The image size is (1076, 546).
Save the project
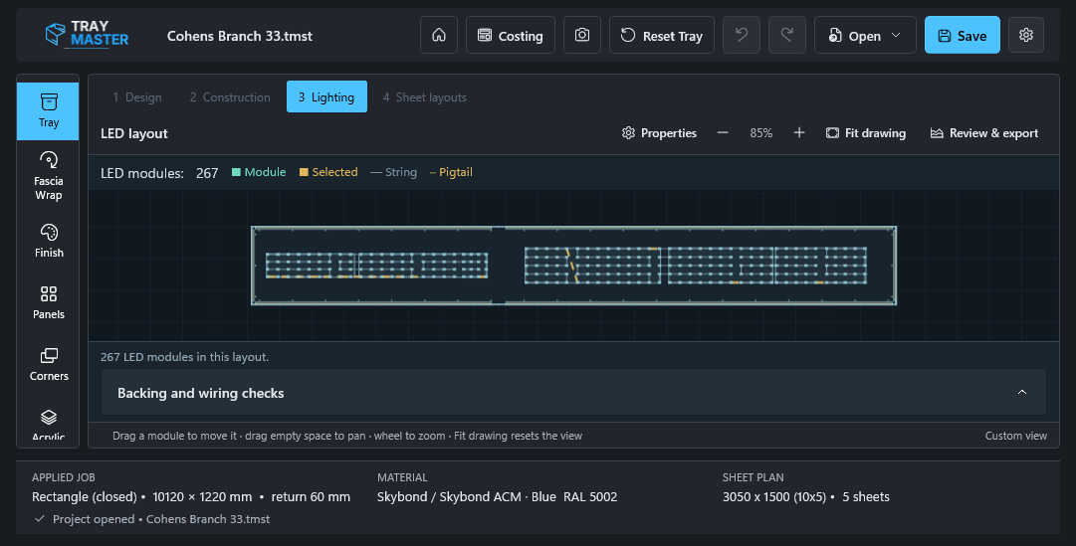pos(963,35)
